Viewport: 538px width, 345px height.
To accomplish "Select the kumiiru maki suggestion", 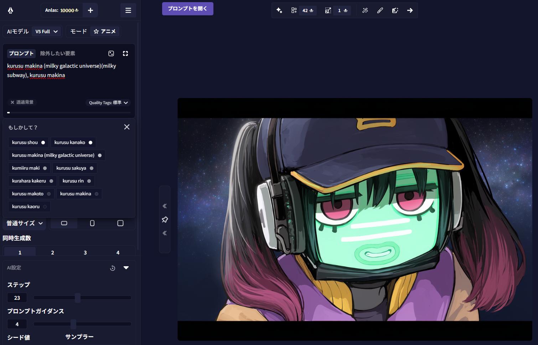I will (x=29, y=168).
